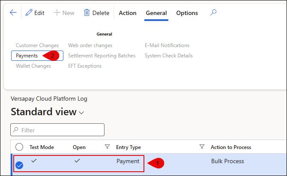Click the magnifier icon in the Filter box
The image size is (287, 176).
click(16, 130)
